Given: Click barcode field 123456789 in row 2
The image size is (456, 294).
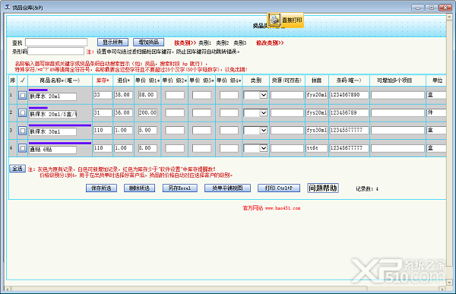Looking at the screenshot, I should pyautogui.click(x=349, y=112).
